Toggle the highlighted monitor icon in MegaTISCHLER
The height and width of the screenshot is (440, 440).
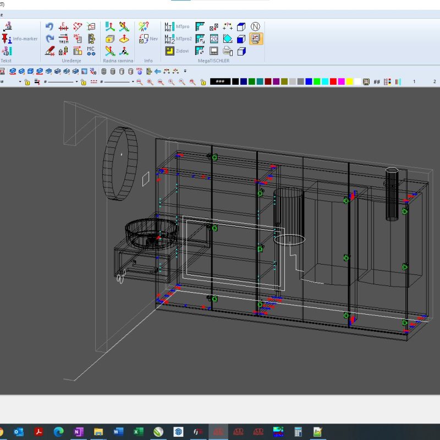(x=256, y=38)
